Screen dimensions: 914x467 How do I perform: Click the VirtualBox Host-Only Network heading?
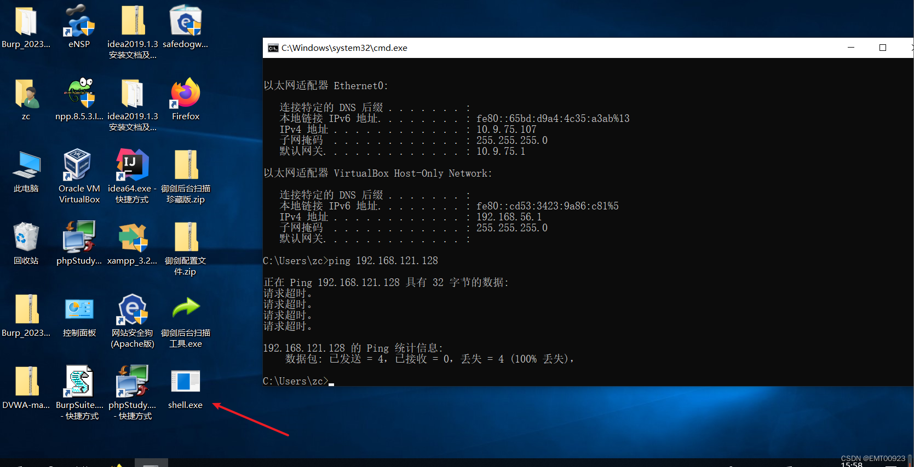(x=378, y=173)
